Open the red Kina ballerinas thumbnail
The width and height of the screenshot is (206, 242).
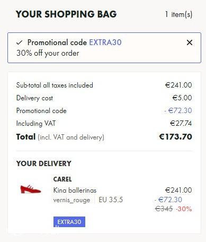[31, 189]
